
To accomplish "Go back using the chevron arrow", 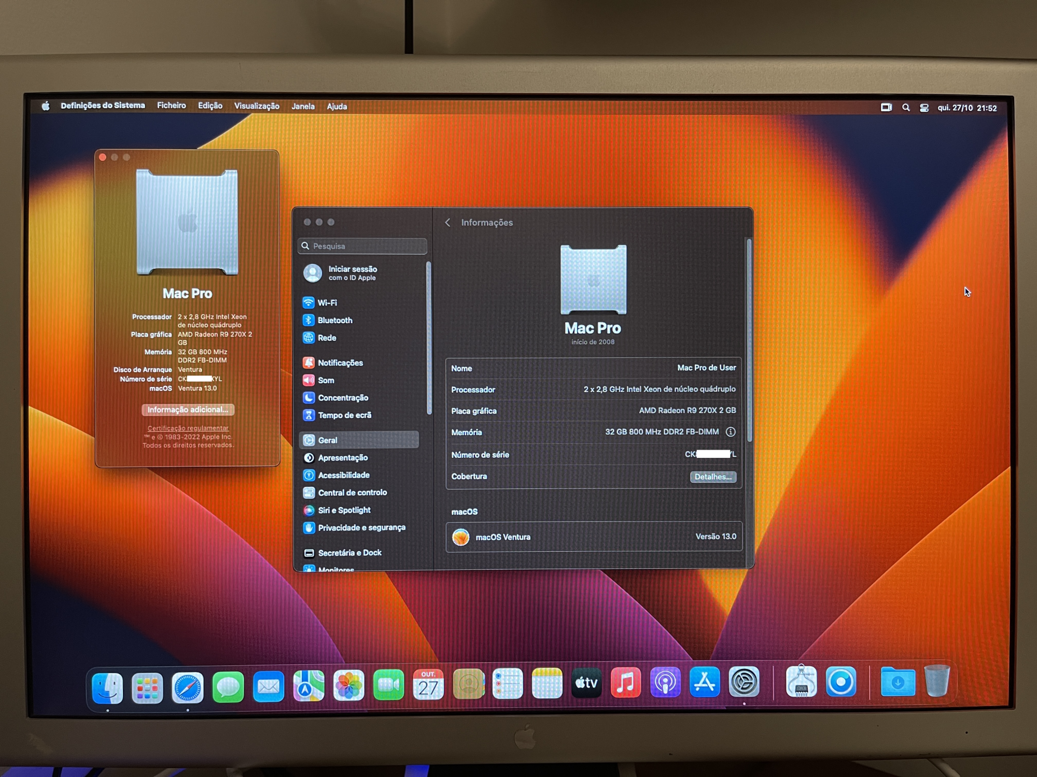I will 447,222.
